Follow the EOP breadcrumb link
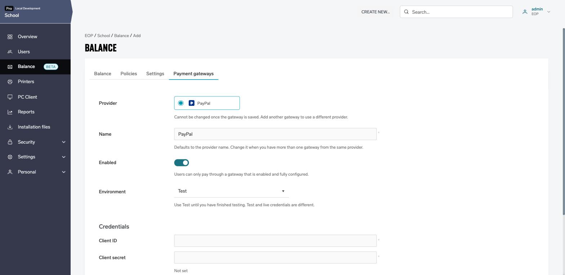This screenshot has width=565, height=275. [89, 36]
